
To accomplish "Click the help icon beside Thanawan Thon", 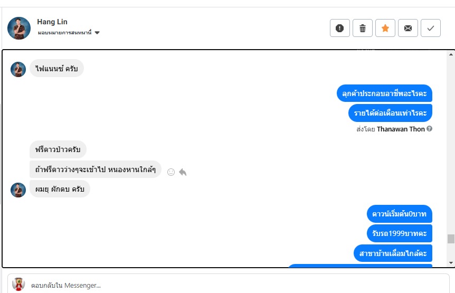I will pyautogui.click(x=429, y=129).
